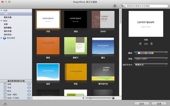The width and height of the screenshot is (170, 106).
Task: Click the 选择 choose button
Action: click(159, 104)
